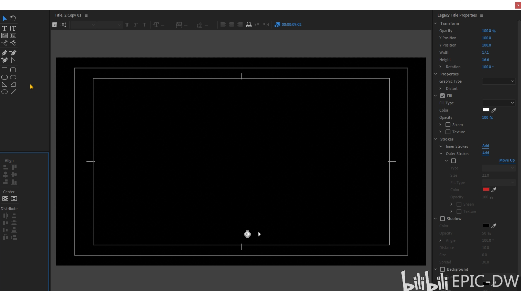Enable the Background checkbox
The width and height of the screenshot is (521, 291).
tap(442, 269)
